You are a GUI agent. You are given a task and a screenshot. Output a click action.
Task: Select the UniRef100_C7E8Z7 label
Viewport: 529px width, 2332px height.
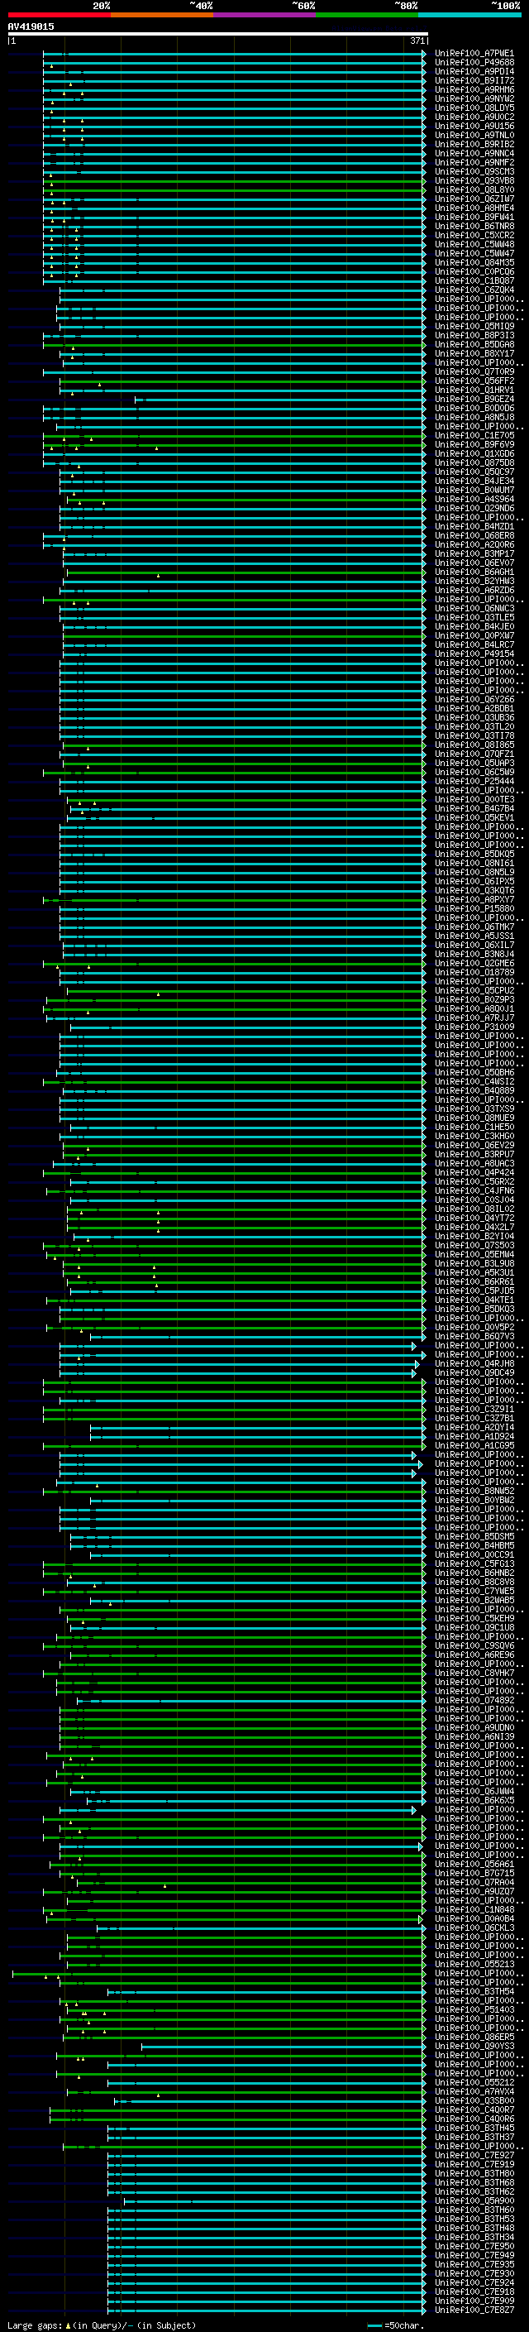tap(474, 2310)
